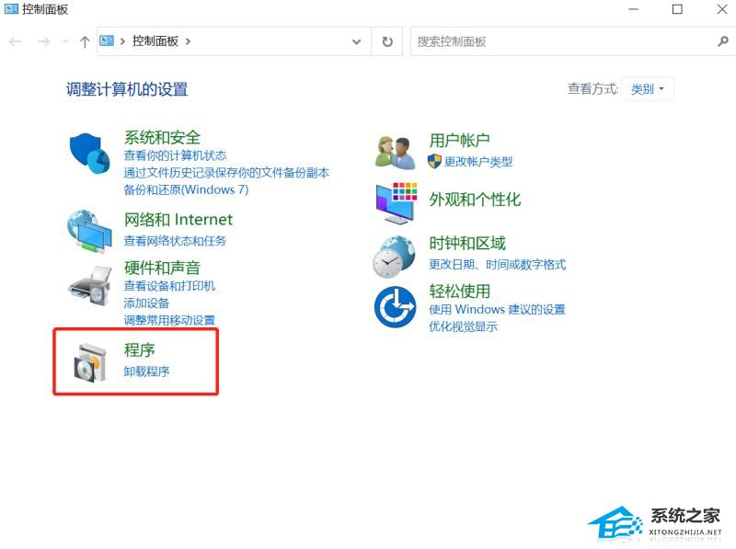736x549 pixels.
Task: Open the 硬件和声音 printer icon
Action: pyautogui.click(x=89, y=286)
